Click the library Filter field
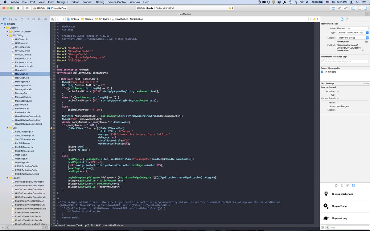 347,228
